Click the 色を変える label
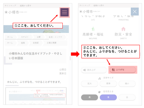This screenshot has height=108, width=144. [x=108, y=91]
